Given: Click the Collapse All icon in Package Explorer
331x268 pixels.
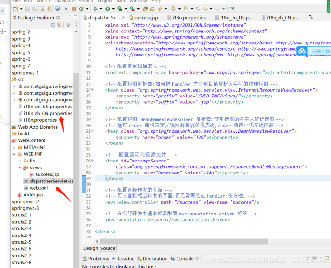Looking at the screenshot, I should point(53,25).
